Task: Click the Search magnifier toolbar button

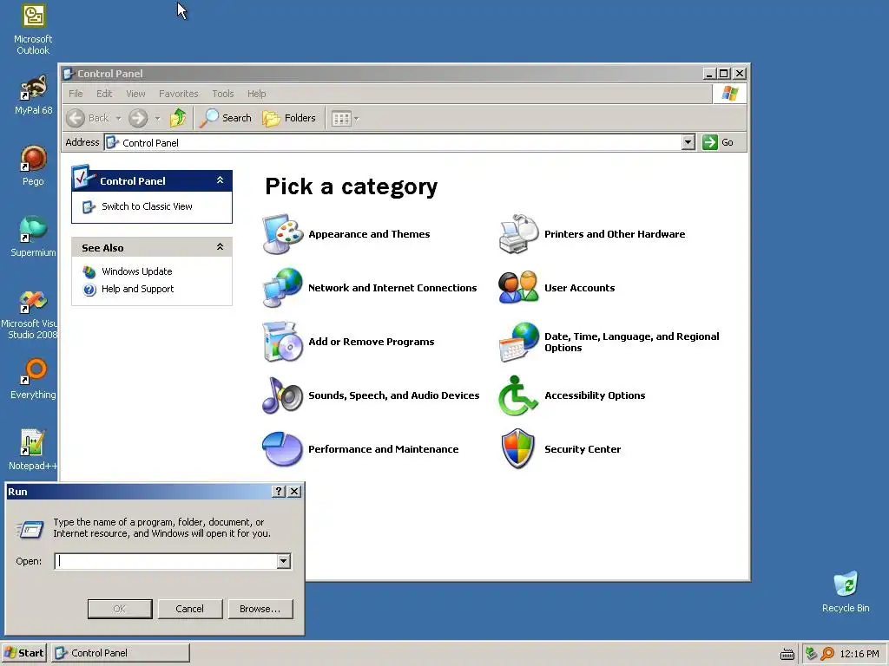Action: (x=226, y=118)
